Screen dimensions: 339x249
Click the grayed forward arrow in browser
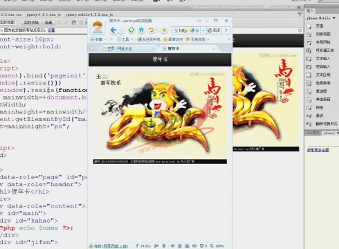[122, 30]
